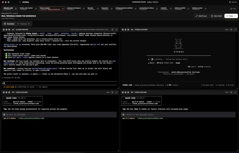The width and height of the screenshot is (239, 153).
Task: Open the notes icon in Codex Builder #1 pane
Action: point(112,92)
